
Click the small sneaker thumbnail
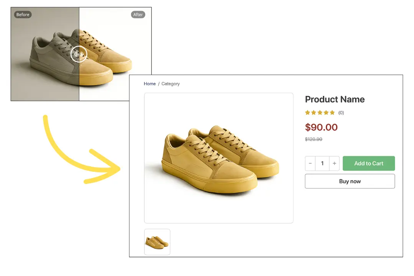pyautogui.click(x=157, y=242)
